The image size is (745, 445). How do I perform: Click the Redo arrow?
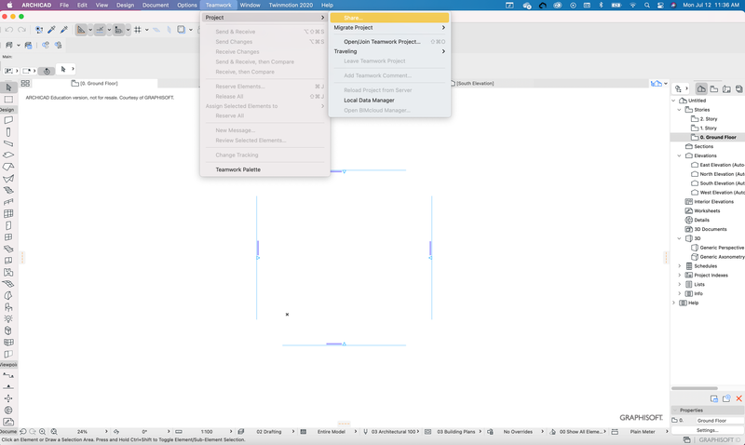tap(21, 30)
